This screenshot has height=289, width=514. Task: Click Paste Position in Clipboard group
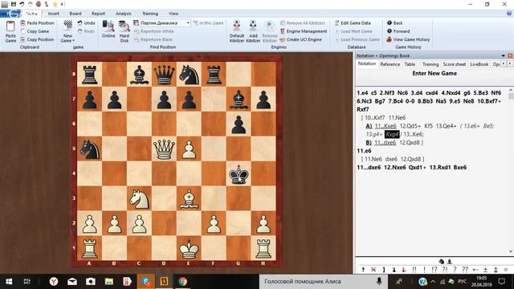(x=38, y=23)
